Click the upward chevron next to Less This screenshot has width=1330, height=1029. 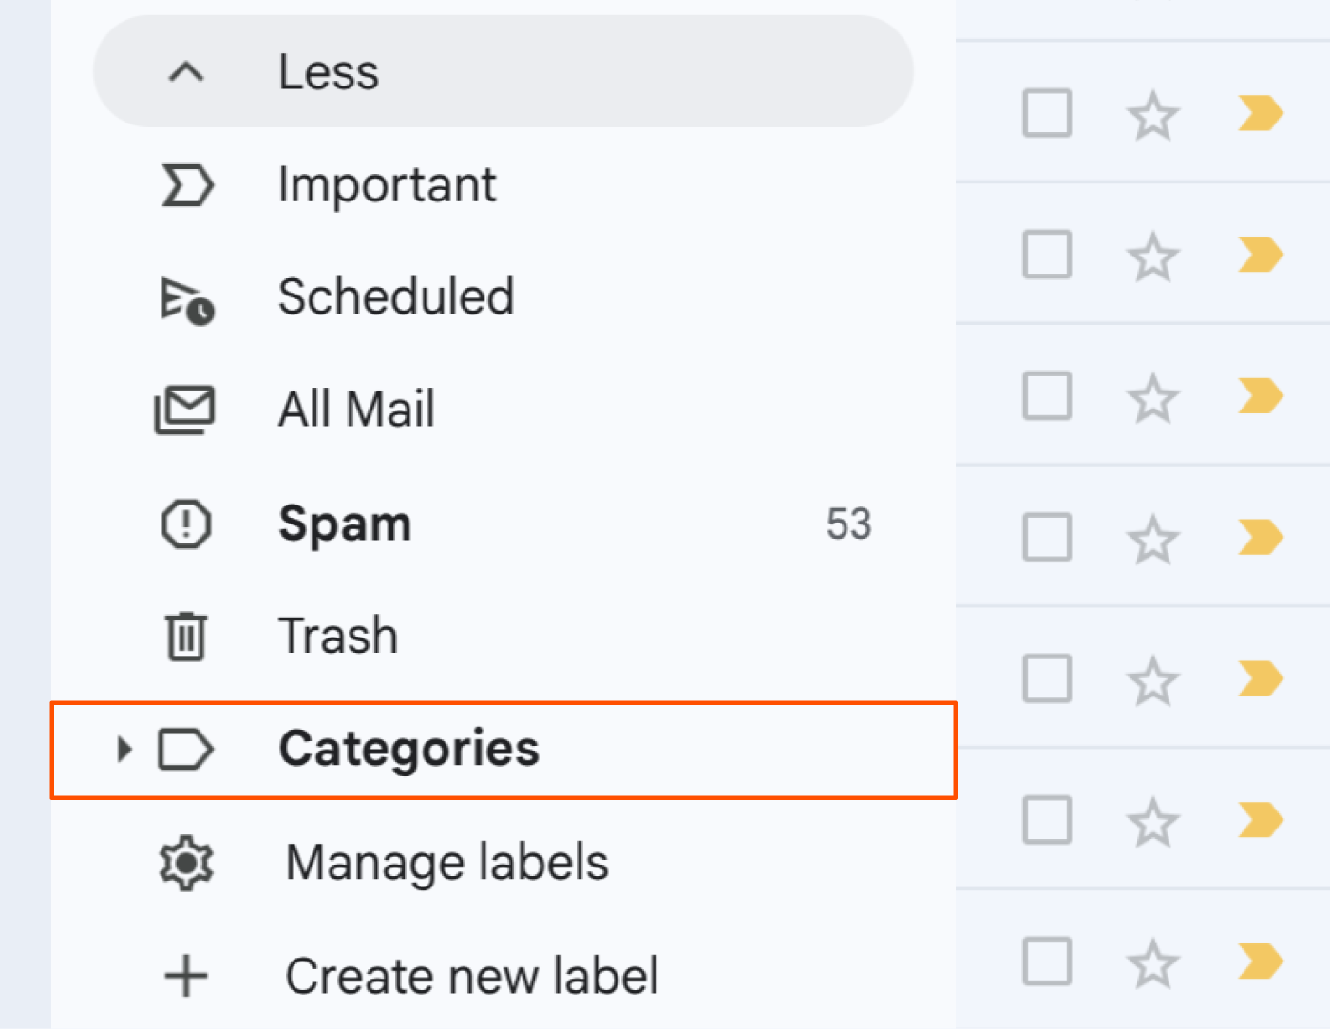[186, 72]
